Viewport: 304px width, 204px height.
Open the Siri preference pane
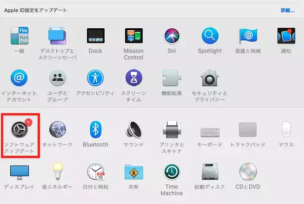click(x=171, y=36)
